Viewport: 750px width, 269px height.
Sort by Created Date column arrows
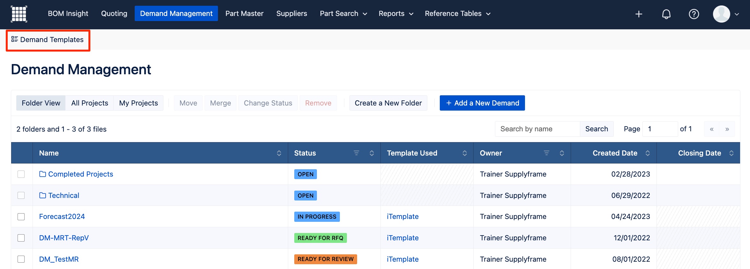pos(648,153)
